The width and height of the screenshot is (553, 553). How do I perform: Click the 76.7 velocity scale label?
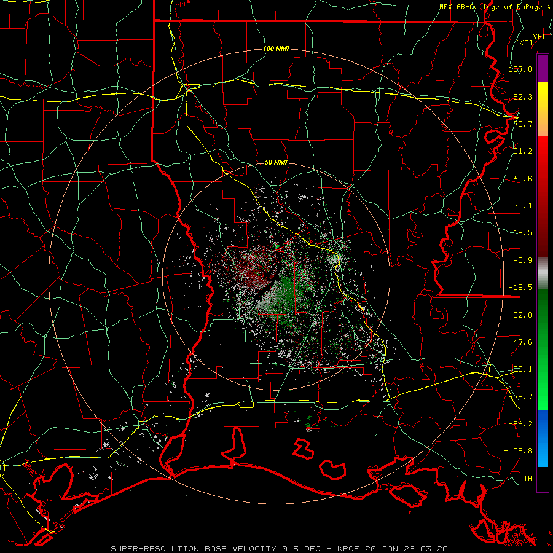point(523,124)
